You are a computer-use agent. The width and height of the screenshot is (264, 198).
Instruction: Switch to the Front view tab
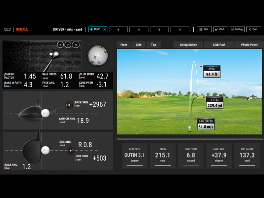coord(124,45)
